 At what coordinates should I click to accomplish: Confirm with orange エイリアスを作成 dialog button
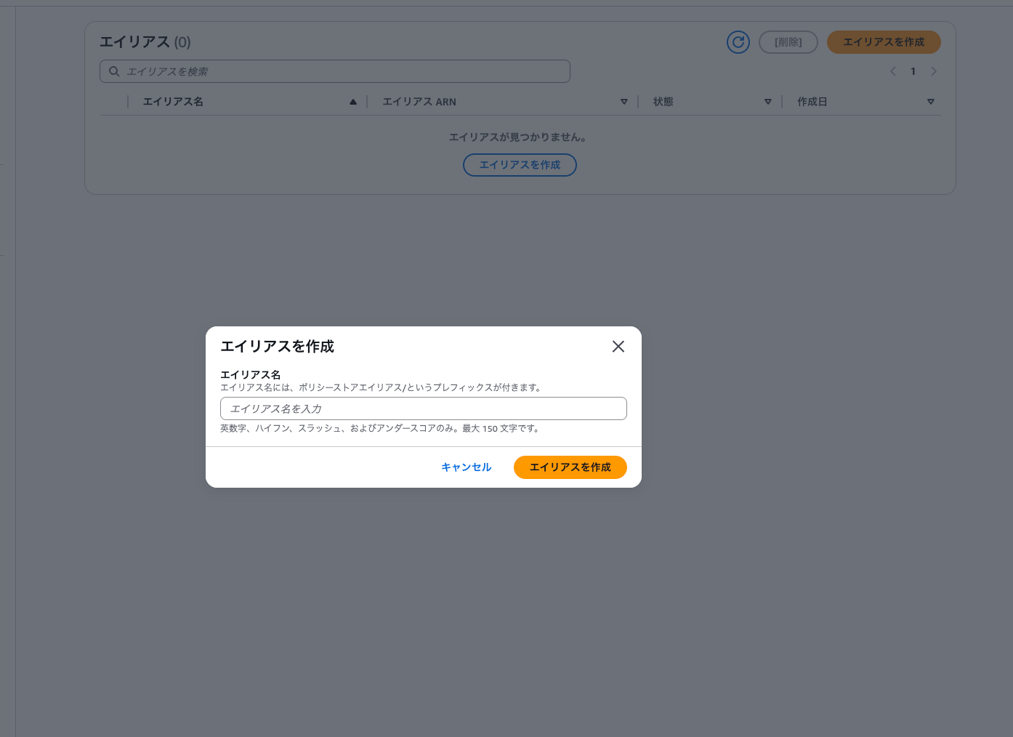(570, 467)
